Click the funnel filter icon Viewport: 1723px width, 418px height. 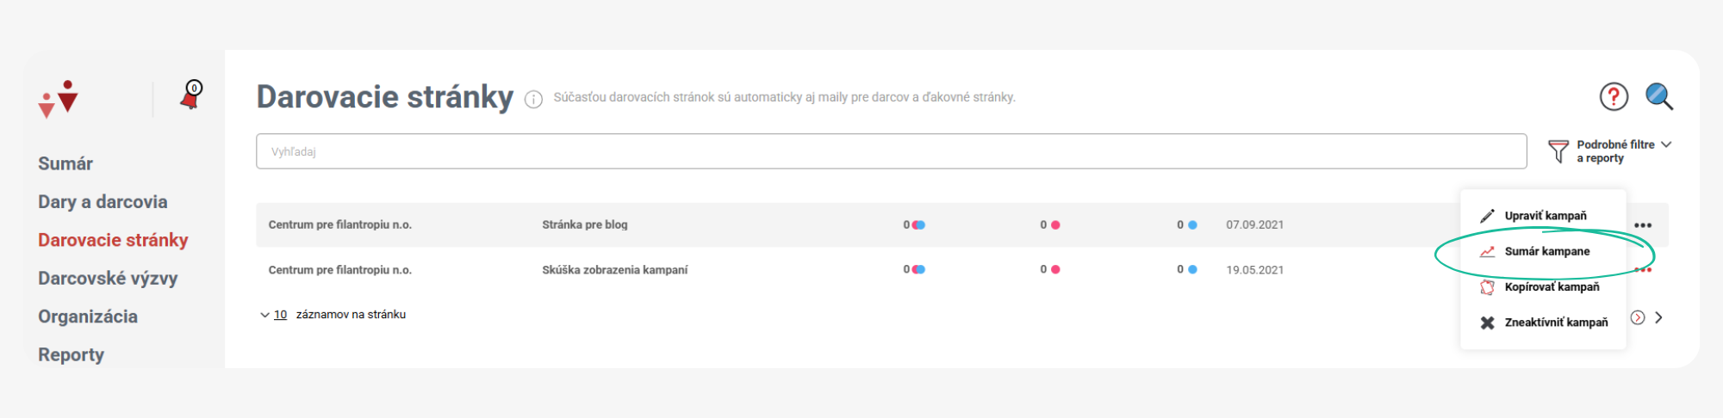[1558, 151]
